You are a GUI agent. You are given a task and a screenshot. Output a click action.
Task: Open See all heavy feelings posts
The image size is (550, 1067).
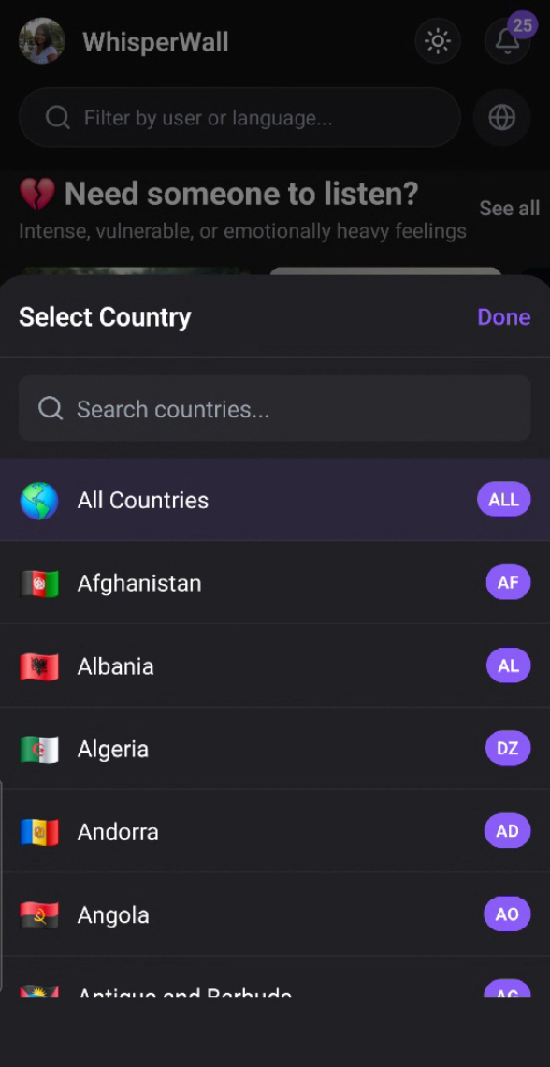(x=509, y=208)
